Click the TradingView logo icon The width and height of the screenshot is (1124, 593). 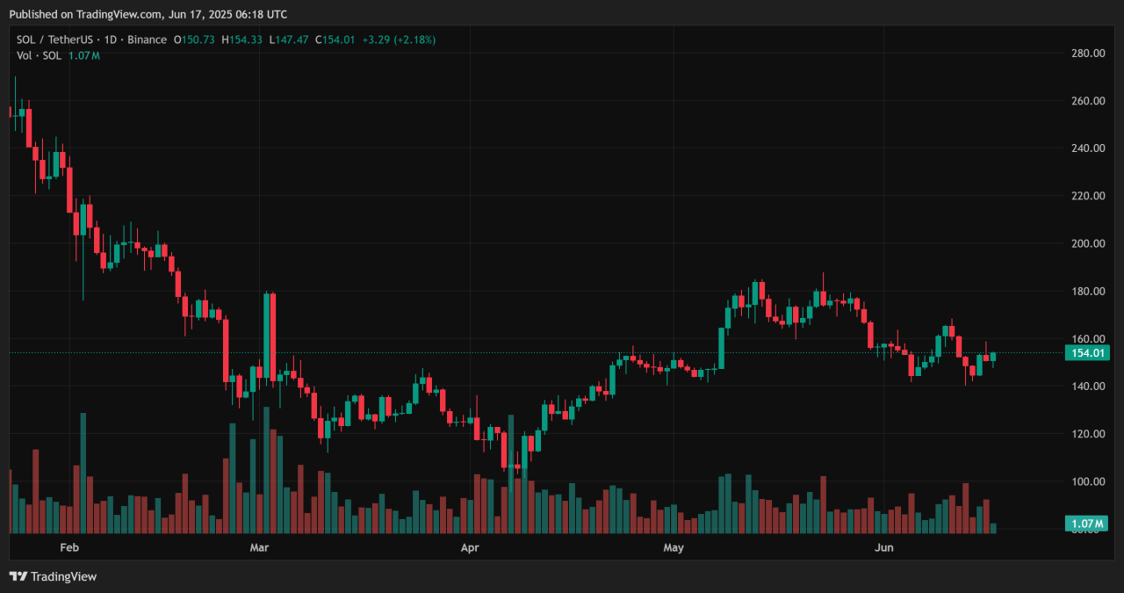coord(18,576)
